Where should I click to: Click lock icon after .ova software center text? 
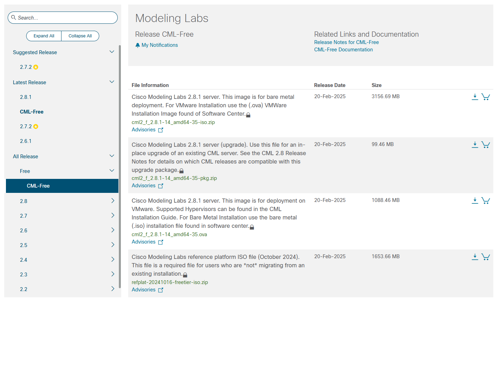(x=252, y=227)
